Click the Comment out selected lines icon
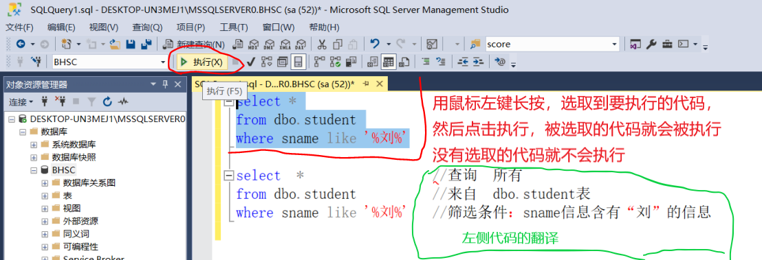The image size is (762, 260). tap(425, 62)
